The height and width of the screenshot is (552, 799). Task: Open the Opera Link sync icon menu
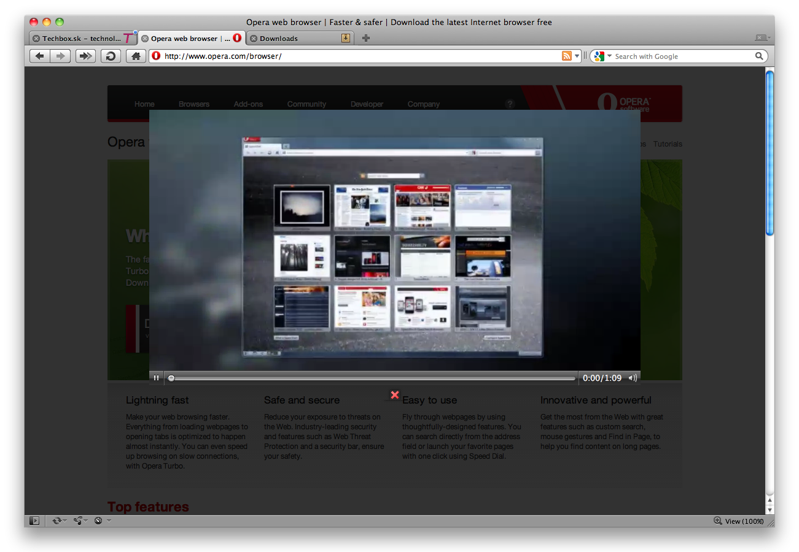point(59,521)
